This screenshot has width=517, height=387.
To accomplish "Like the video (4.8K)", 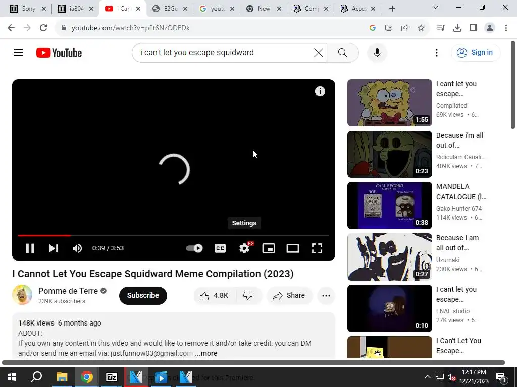I will (214, 295).
